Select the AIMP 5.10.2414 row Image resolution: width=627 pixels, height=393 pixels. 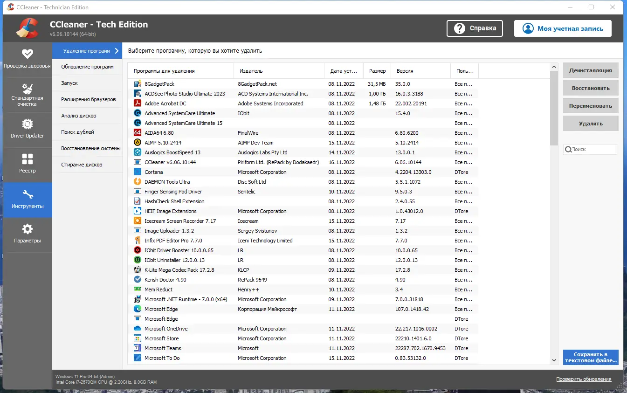tap(186, 142)
